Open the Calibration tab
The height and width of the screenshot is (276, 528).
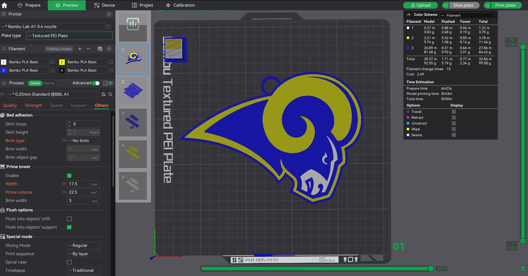(180, 5)
